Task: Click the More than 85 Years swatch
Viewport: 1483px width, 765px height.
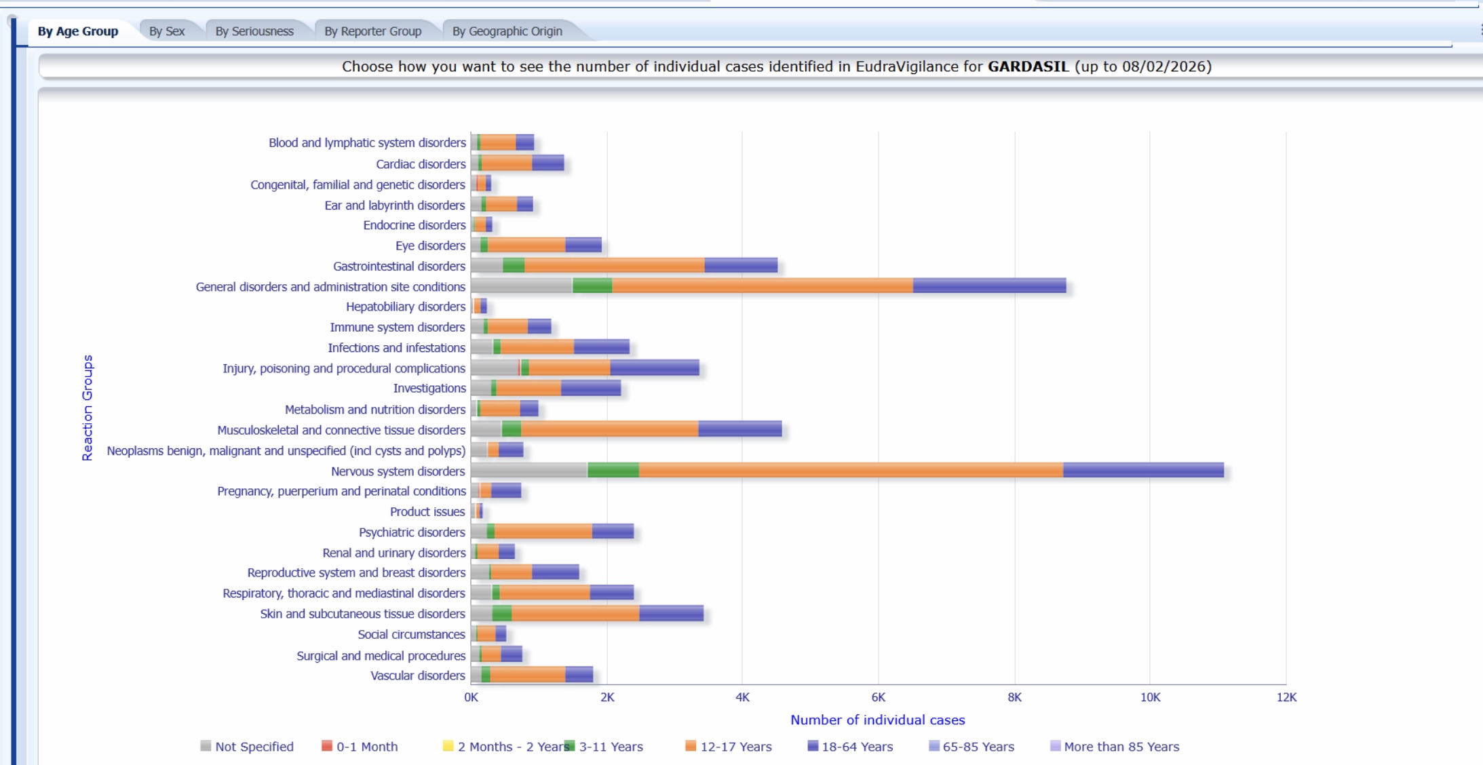Action: [1055, 746]
